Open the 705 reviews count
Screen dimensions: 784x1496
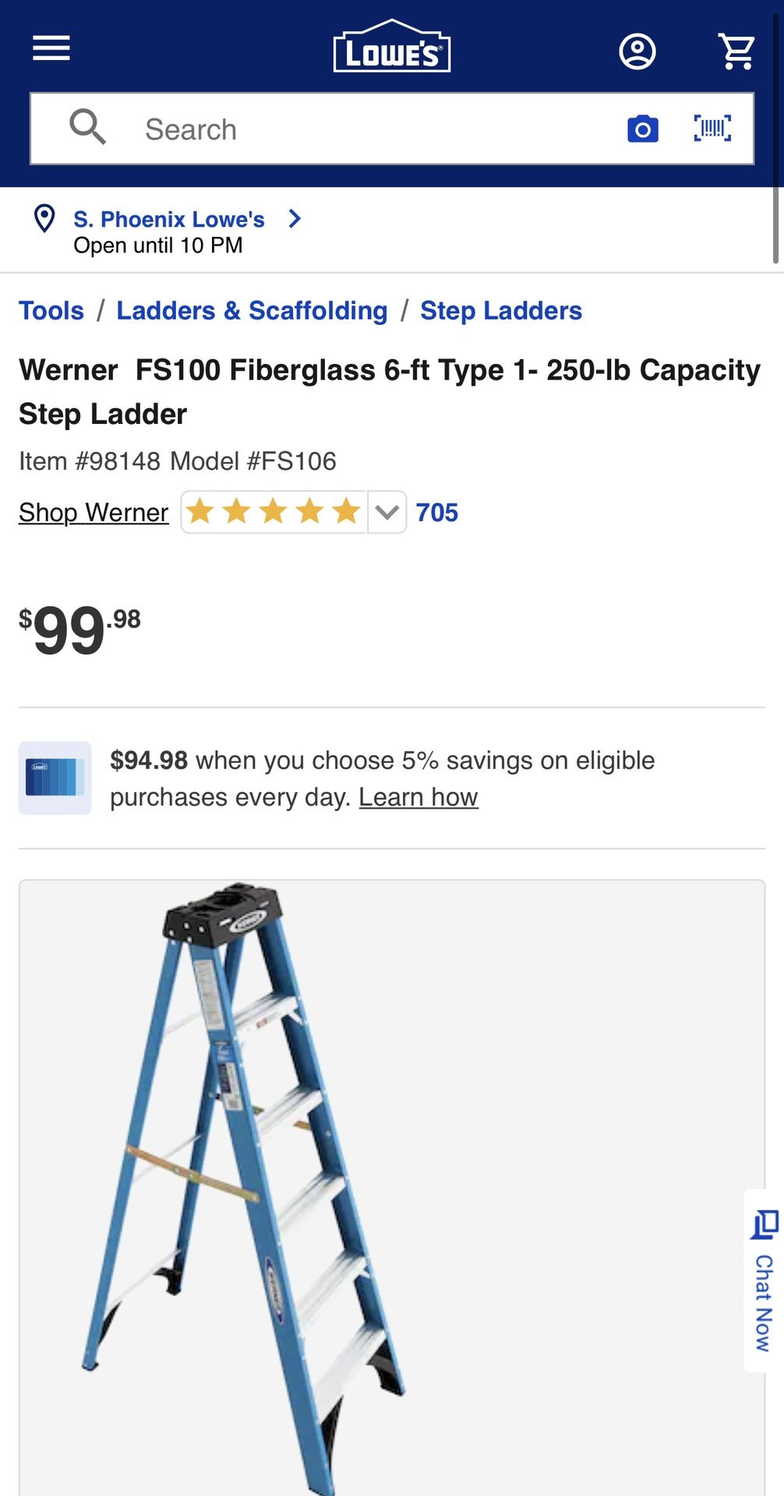pyautogui.click(x=437, y=512)
